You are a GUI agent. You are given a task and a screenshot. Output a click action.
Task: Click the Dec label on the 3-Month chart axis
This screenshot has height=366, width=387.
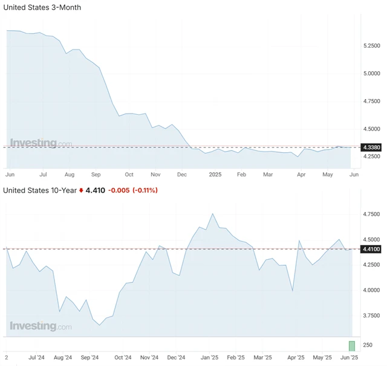182,174
